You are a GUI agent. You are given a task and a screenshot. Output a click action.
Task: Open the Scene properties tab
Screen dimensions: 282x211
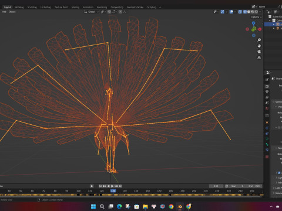click(267, 103)
